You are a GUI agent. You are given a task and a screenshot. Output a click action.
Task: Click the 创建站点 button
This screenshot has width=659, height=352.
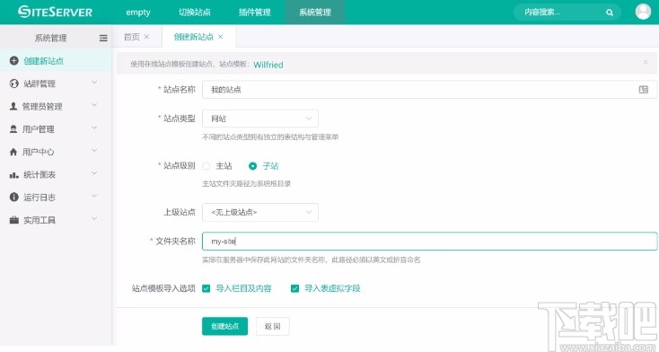point(224,326)
